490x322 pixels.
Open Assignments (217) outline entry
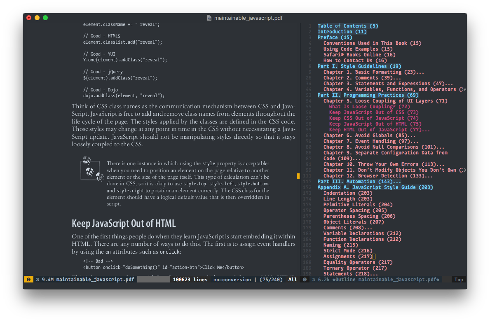tap(348, 257)
